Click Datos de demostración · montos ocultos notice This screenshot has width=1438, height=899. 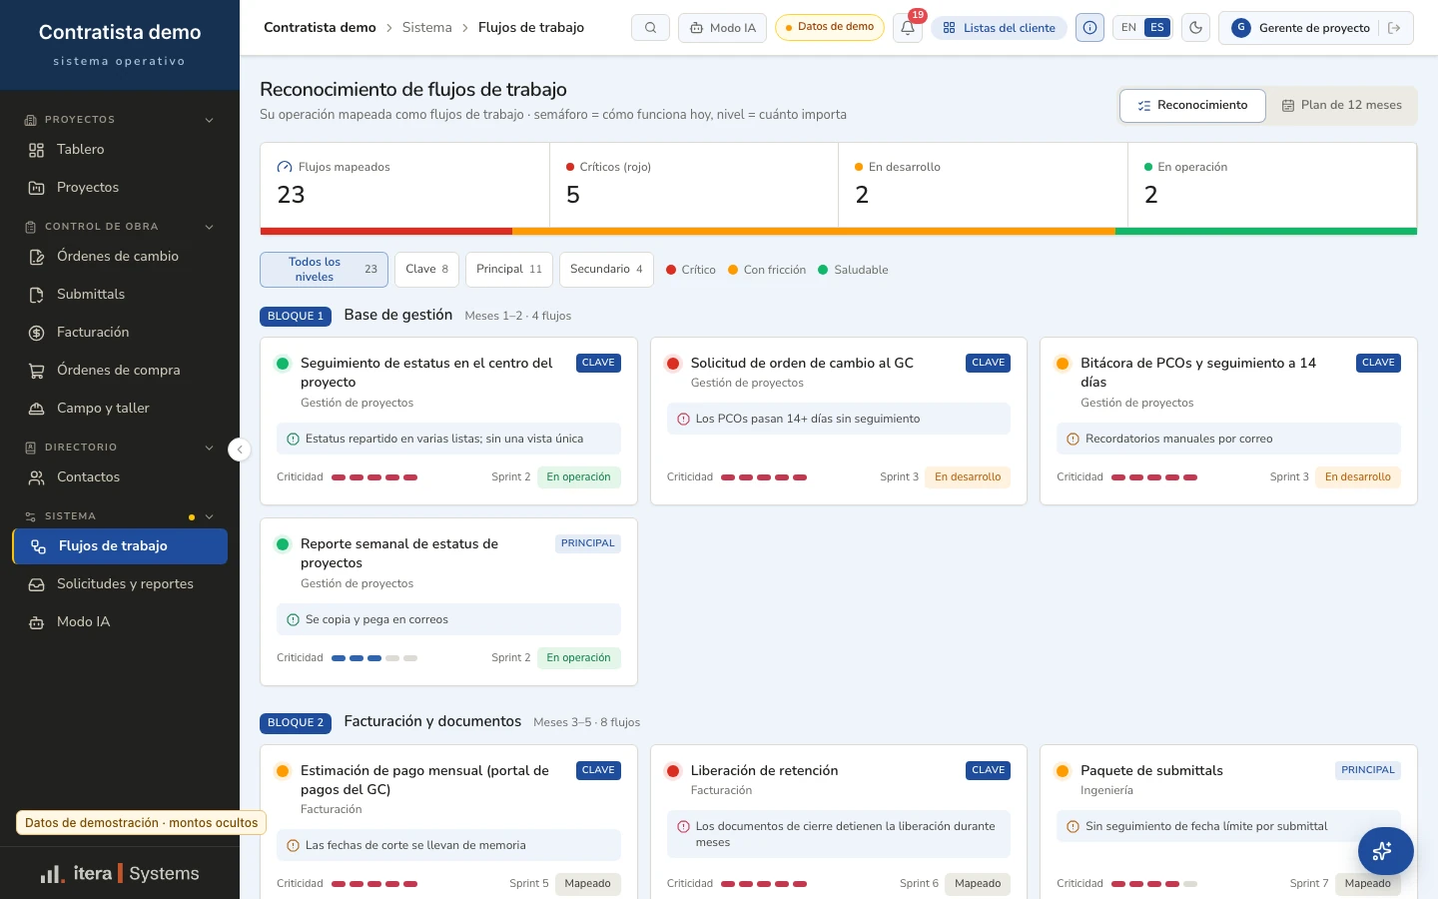coord(141,823)
